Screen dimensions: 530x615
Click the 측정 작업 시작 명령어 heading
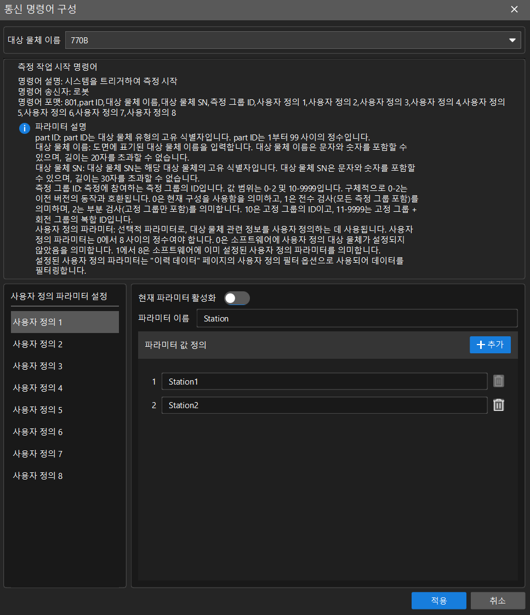pos(58,67)
